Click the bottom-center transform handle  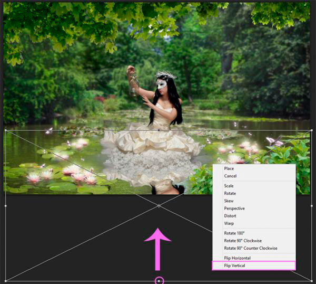159,281
